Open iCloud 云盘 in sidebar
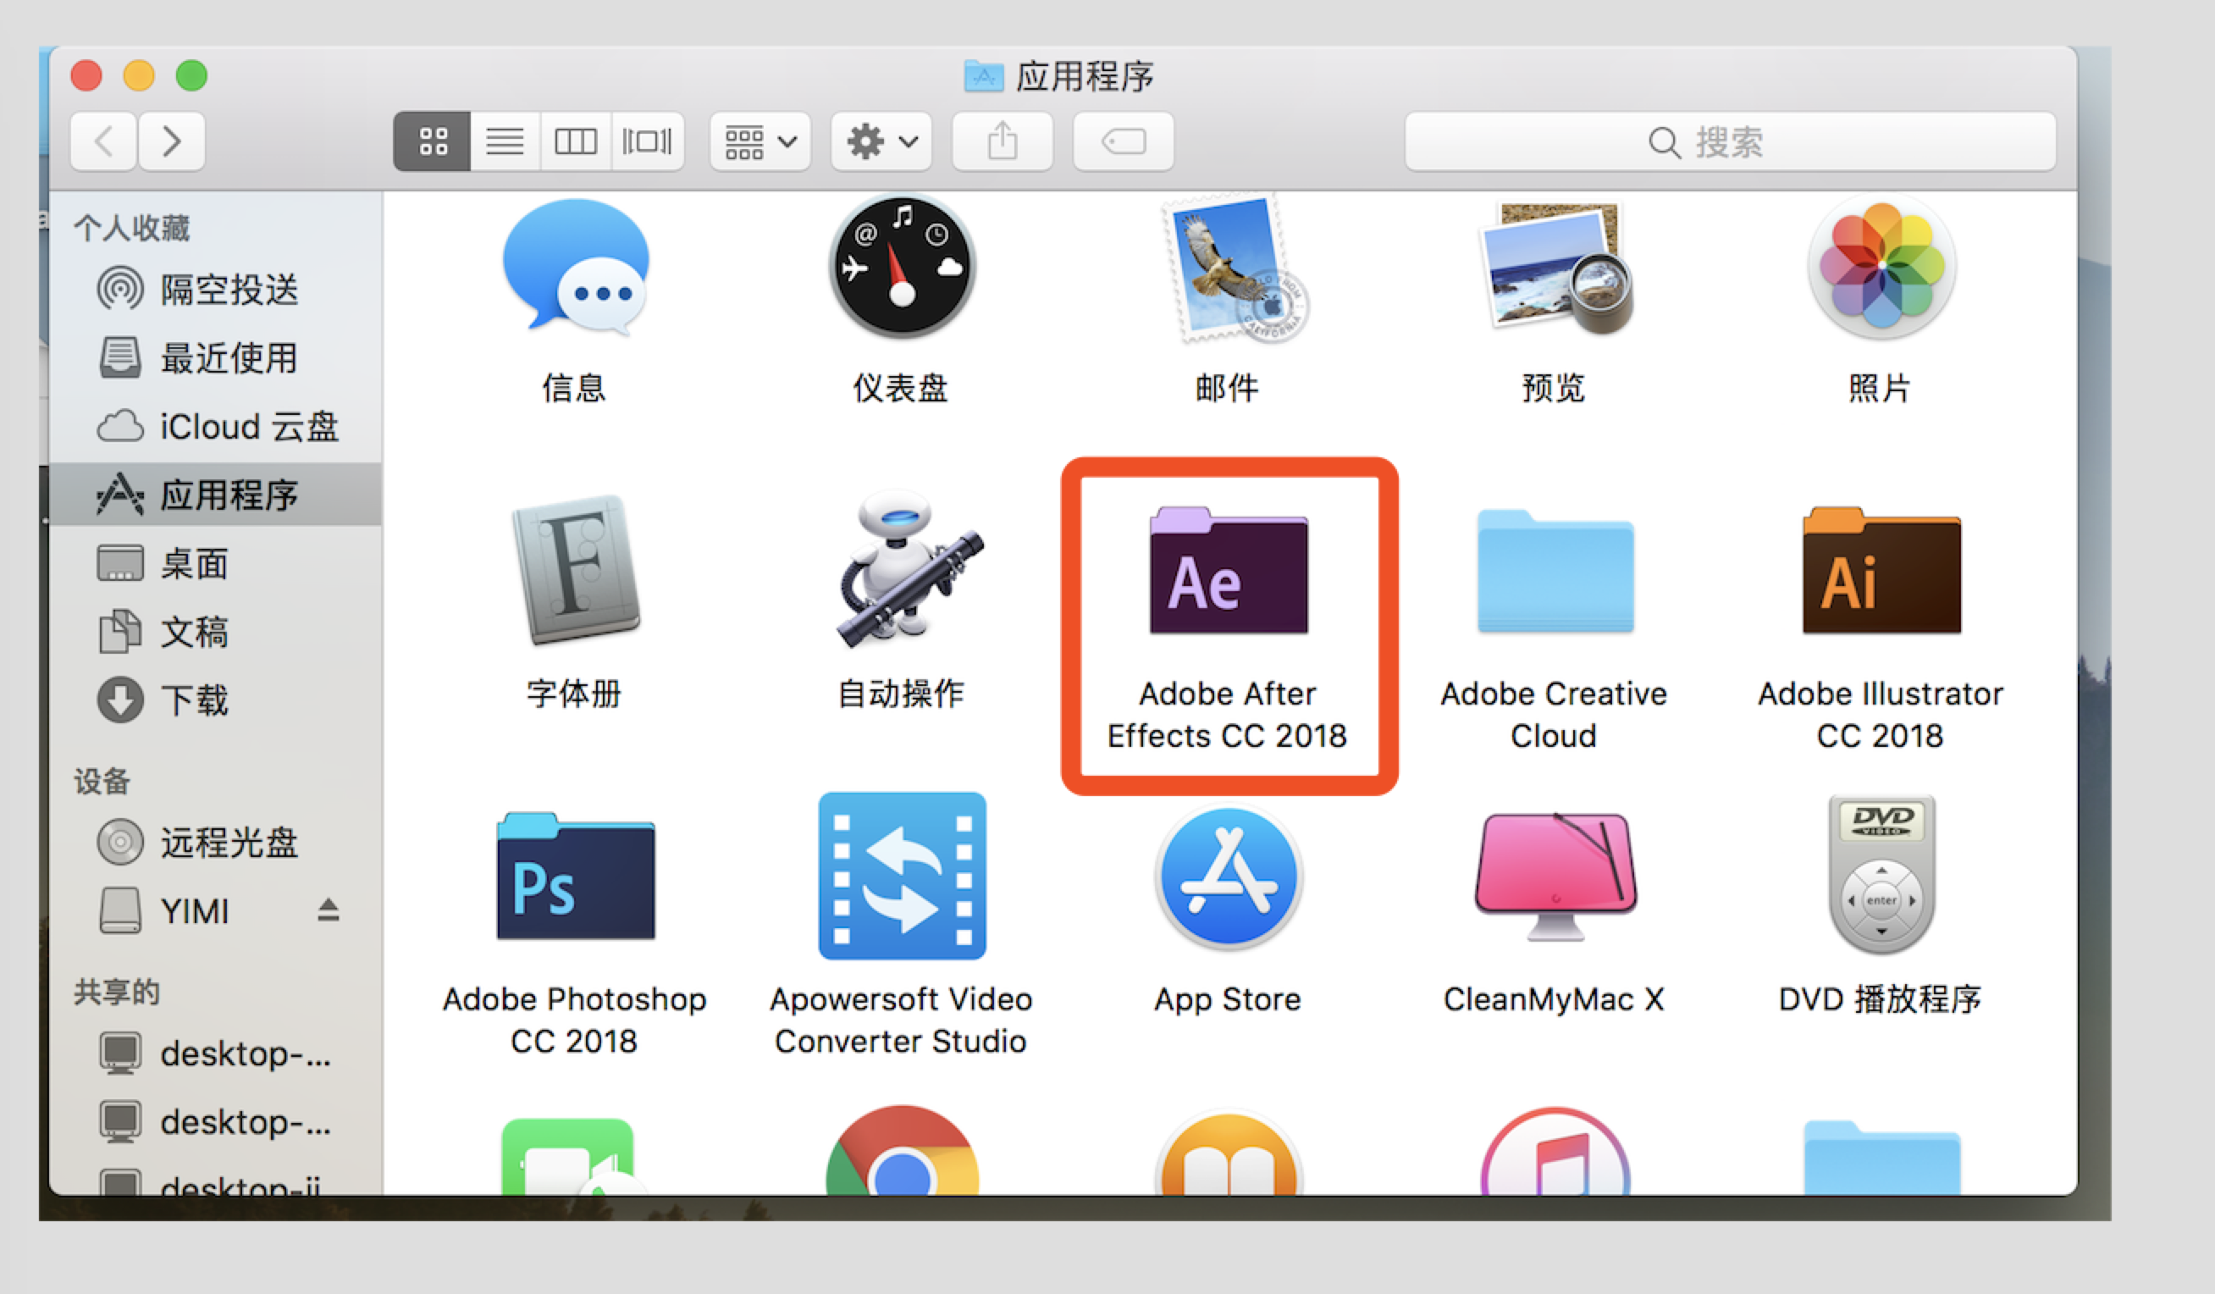Image resolution: width=2215 pixels, height=1294 pixels. pos(216,426)
